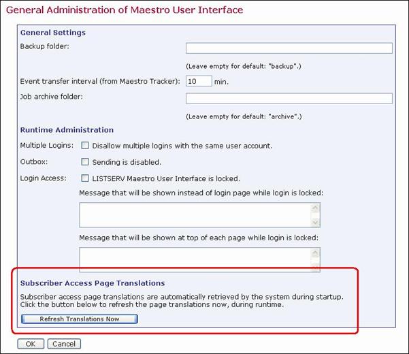This screenshot has height=354, width=409.
Task: Click the 'Leave empty for default: "archive"' hint
Action: tap(244, 116)
